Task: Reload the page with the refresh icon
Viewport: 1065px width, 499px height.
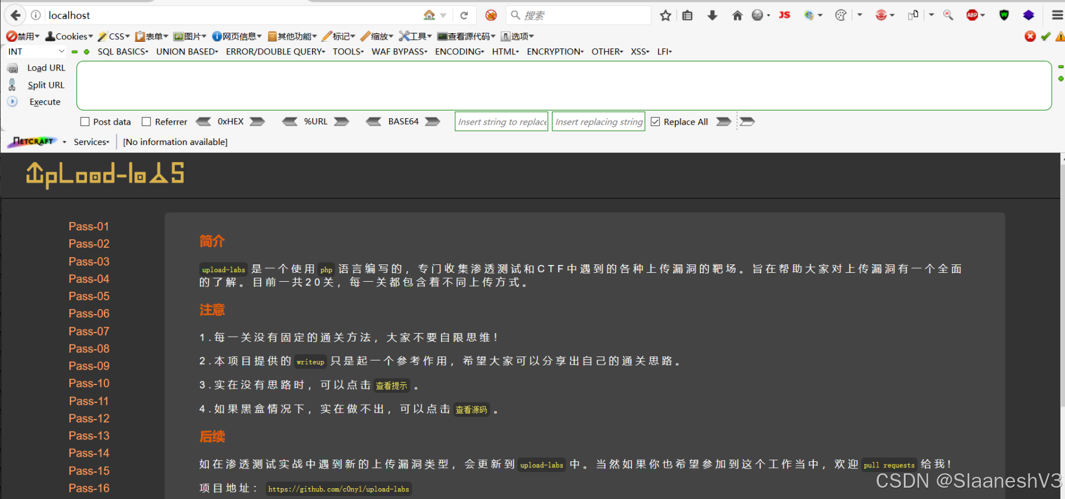Action: pos(464,16)
